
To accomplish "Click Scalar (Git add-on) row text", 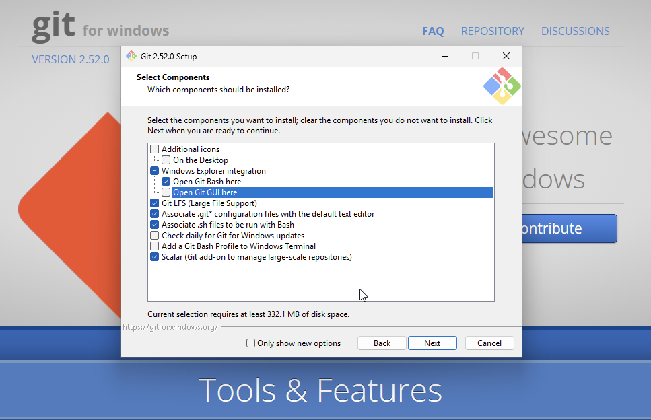I will [x=256, y=257].
